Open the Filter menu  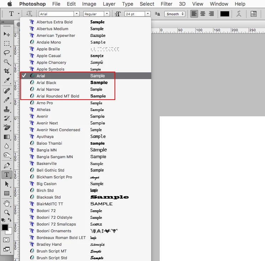(166, 4)
